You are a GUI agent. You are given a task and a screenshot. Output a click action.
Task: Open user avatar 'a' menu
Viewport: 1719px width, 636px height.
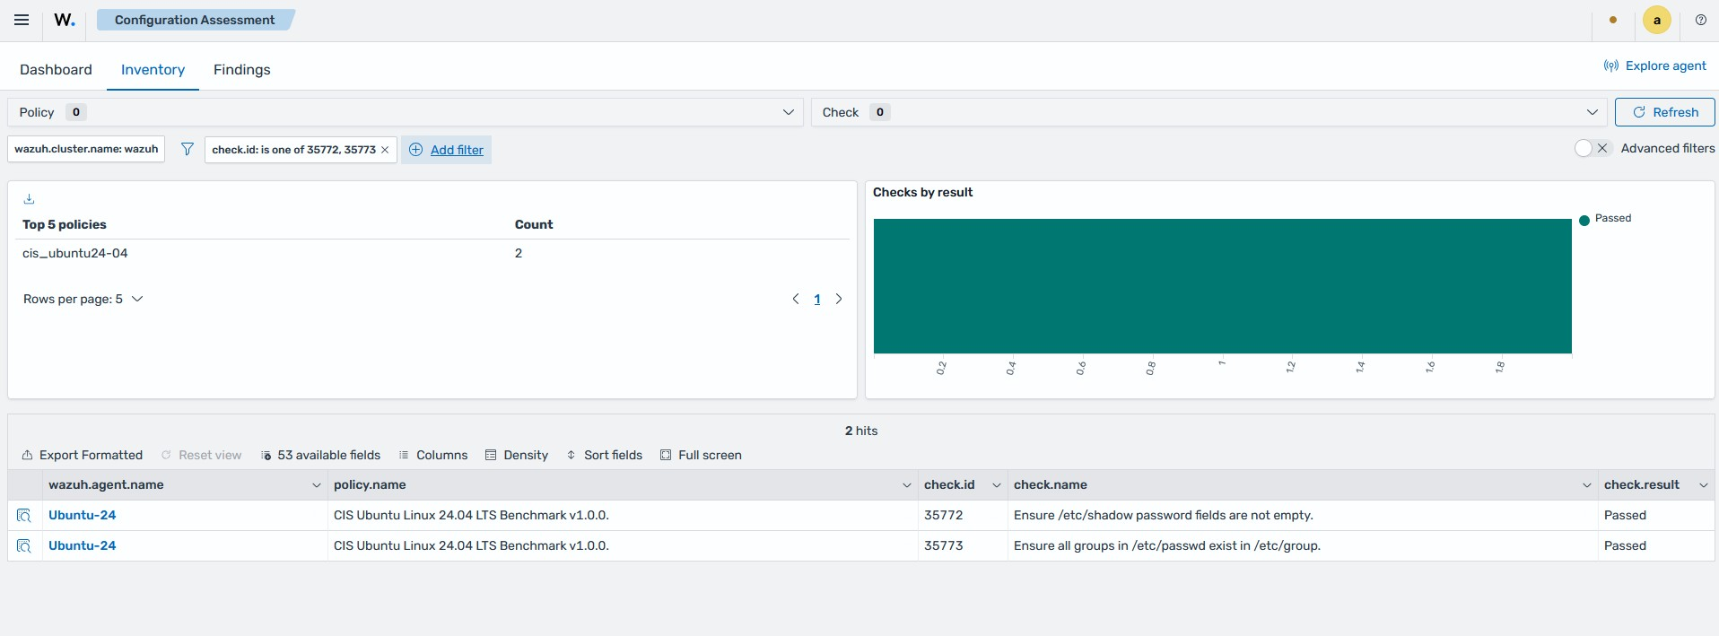click(x=1656, y=20)
